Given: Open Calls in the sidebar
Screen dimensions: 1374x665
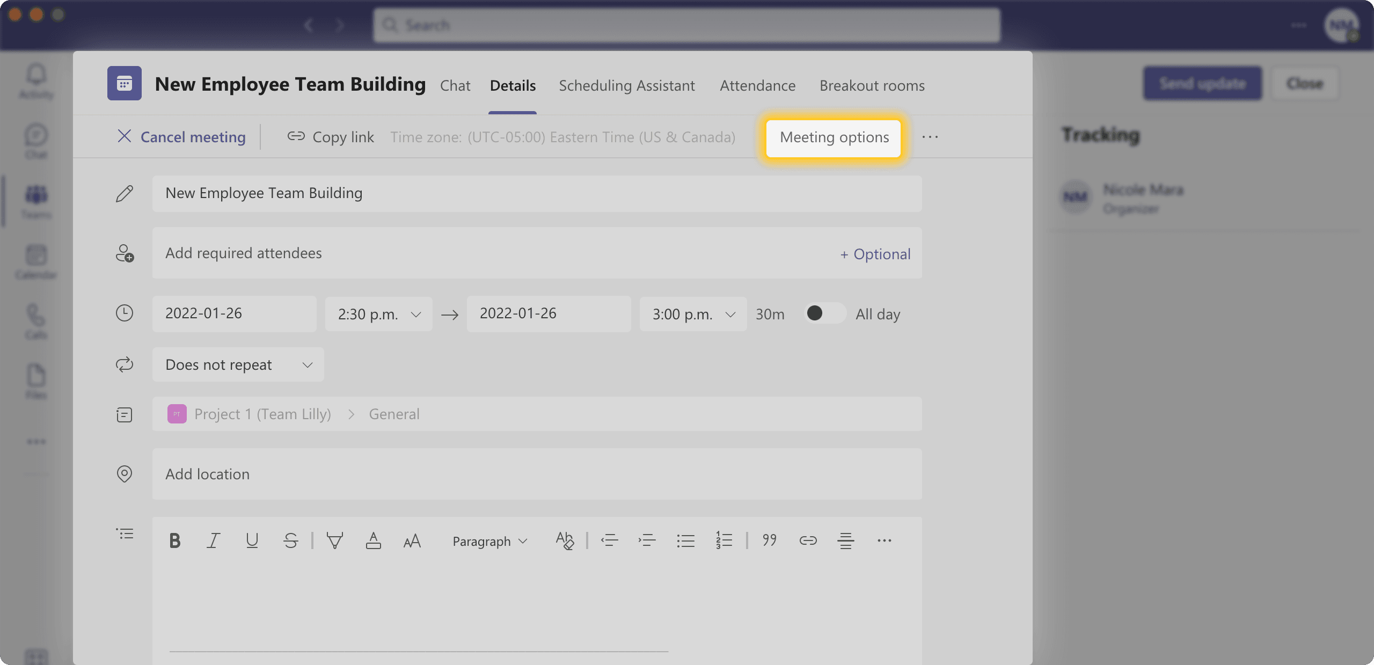Looking at the screenshot, I should [36, 322].
